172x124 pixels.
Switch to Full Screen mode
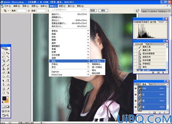(8, 111)
